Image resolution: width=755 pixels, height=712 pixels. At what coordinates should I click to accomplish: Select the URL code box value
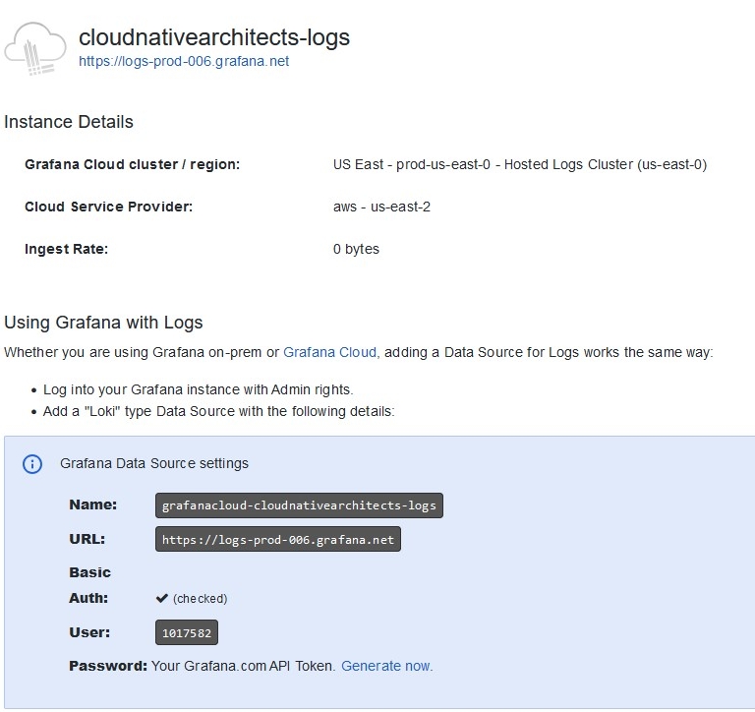278,540
